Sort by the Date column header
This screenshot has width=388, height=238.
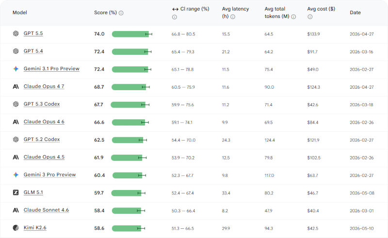click(x=355, y=13)
